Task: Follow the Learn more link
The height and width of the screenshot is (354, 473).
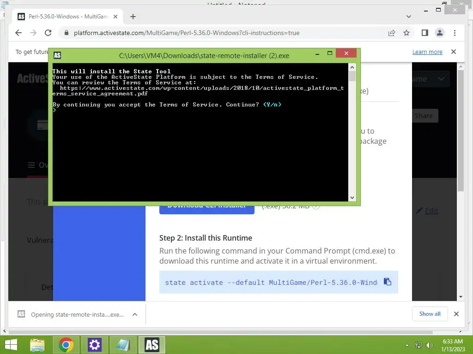Action: [x=427, y=52]
